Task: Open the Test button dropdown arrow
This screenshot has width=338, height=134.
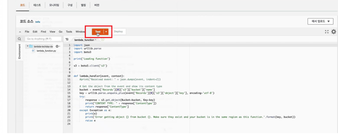Action: point(106,32)
